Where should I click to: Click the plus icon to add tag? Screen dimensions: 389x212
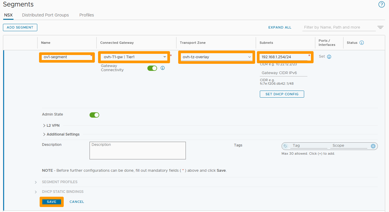click(373, 146)
